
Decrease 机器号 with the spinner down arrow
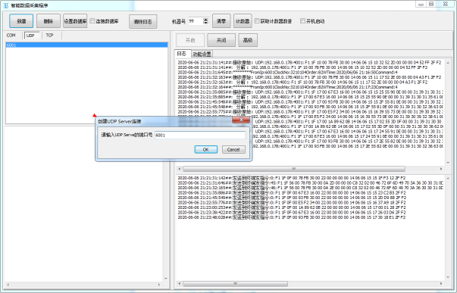206,23
